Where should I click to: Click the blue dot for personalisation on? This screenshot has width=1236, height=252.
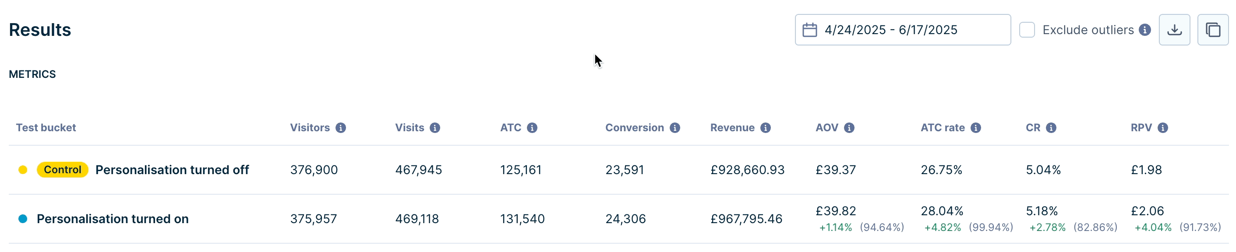pos(22,219)
